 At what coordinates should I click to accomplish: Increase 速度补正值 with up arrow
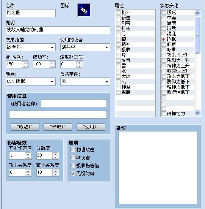coord(79,63)
